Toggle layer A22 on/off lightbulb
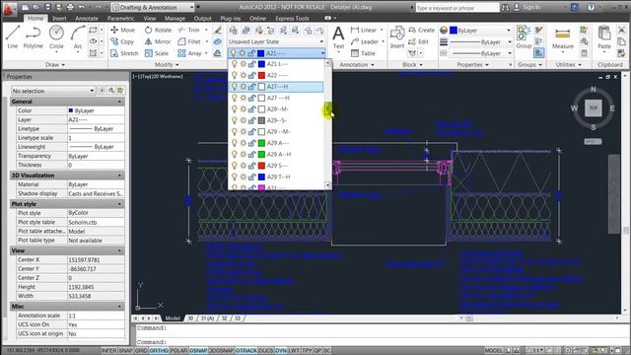Image resolution: width=631 pixels, height=355 pixels. point(235,75)
